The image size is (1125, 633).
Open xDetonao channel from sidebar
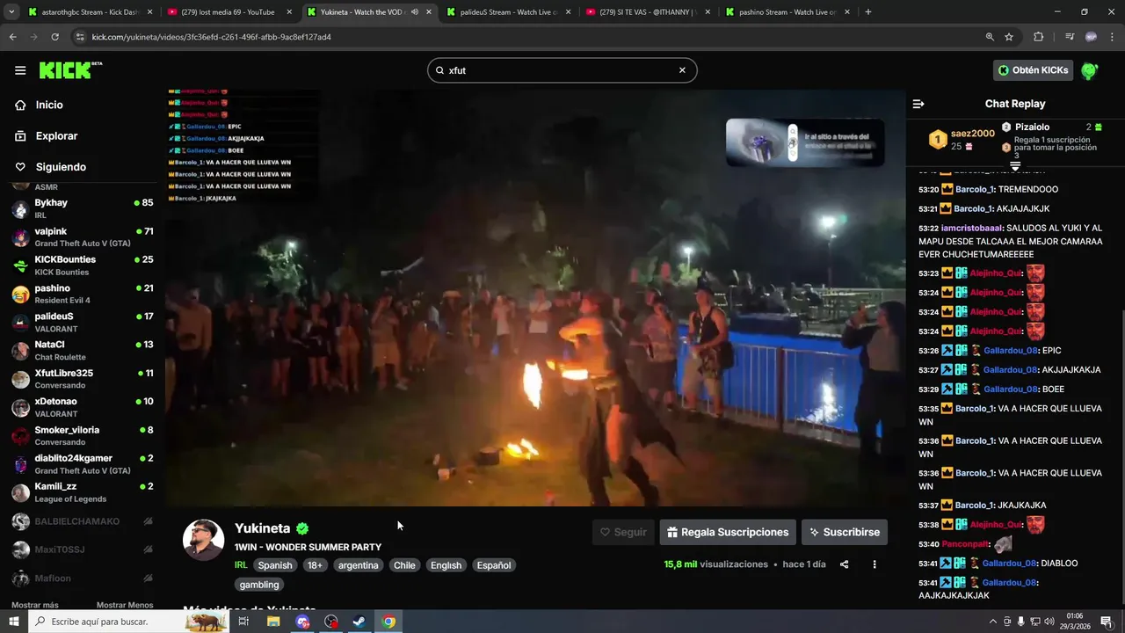82,407
